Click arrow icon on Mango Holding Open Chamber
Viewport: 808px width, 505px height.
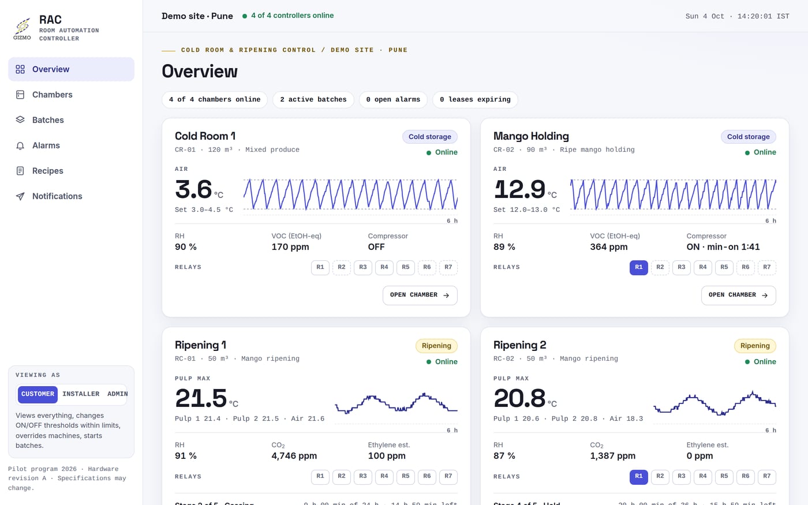coord(765,295)
